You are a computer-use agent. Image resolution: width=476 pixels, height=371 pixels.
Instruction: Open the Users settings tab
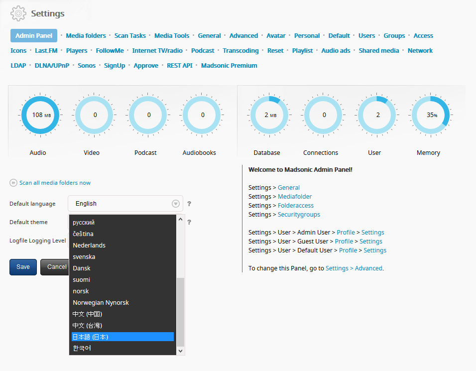point(367,35)
